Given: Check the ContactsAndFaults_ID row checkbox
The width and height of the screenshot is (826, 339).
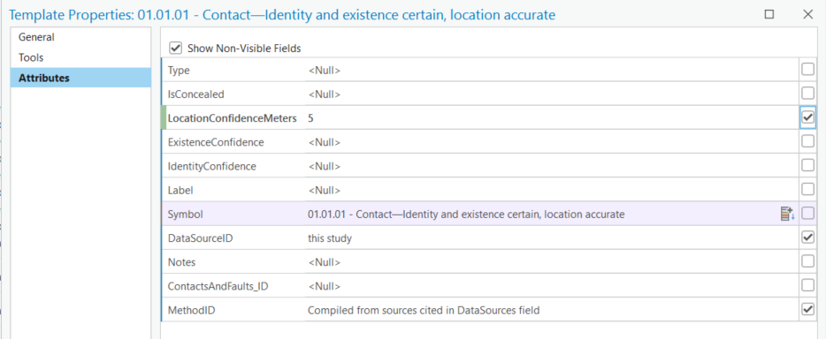Looking at the screenshot, I should pyautogui.click(x=807, y=286).
